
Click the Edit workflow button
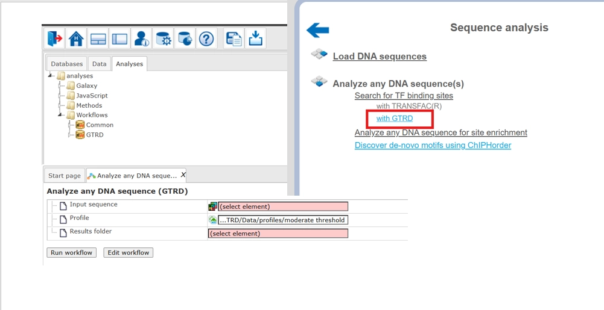(128, 253)
